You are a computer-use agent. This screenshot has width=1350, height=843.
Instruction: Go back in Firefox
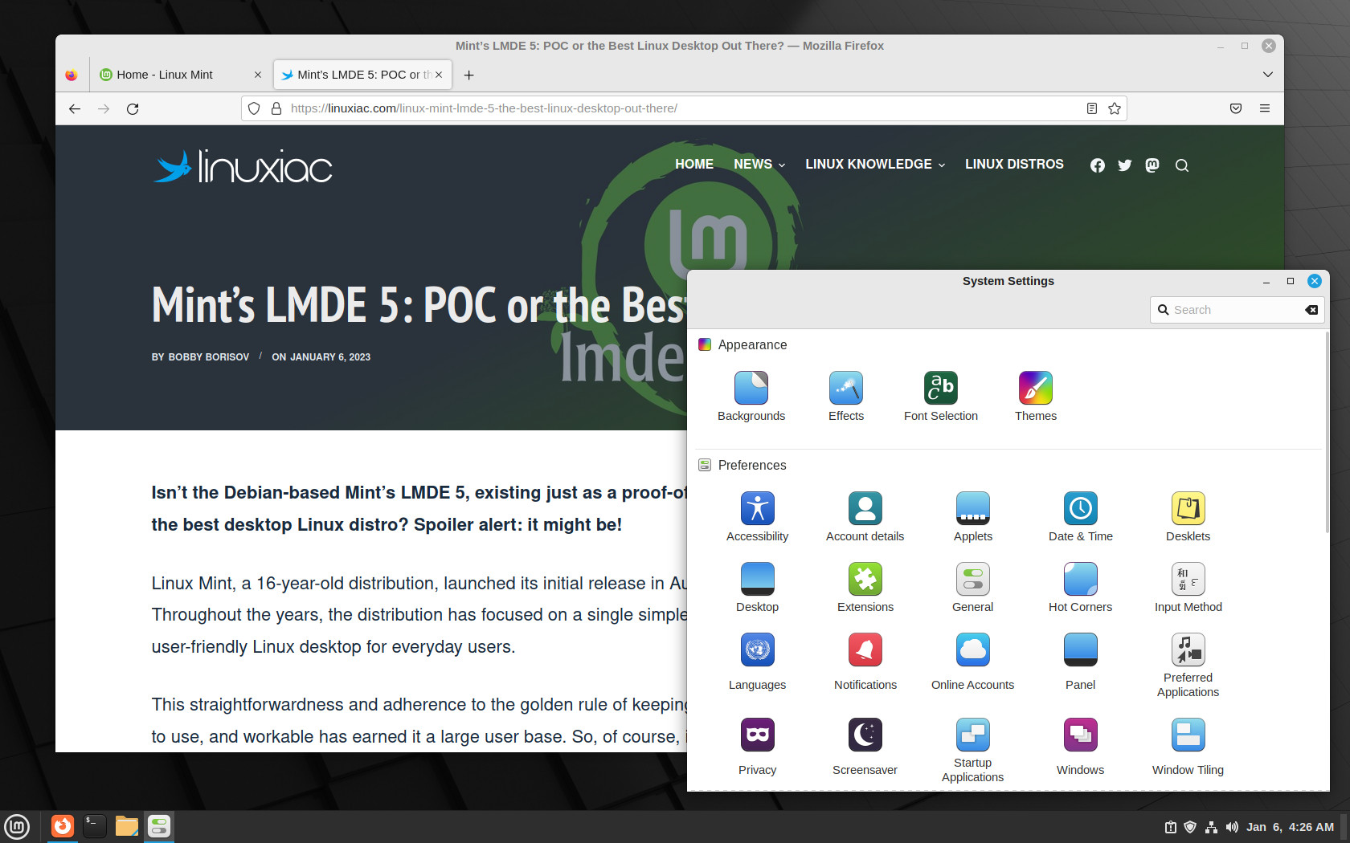(75, 108)
